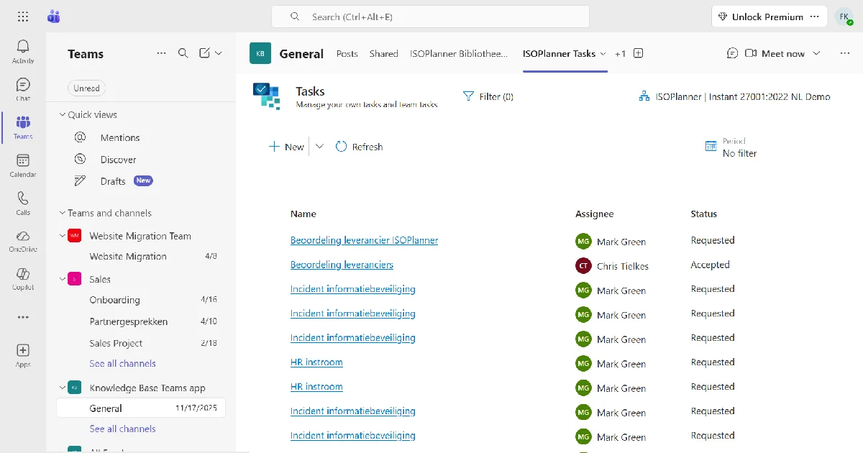Open channel more options ellipsis
Viewport: 863px width, 453px height.
click(x=845, y=53)
